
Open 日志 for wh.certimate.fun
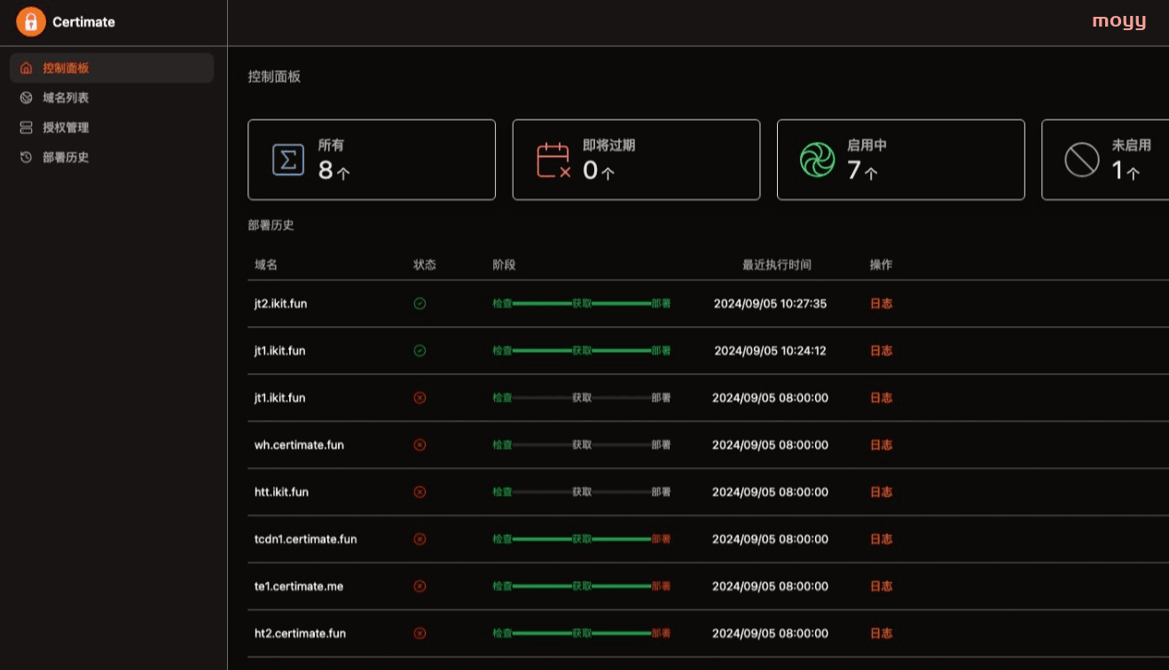(881, 445)
